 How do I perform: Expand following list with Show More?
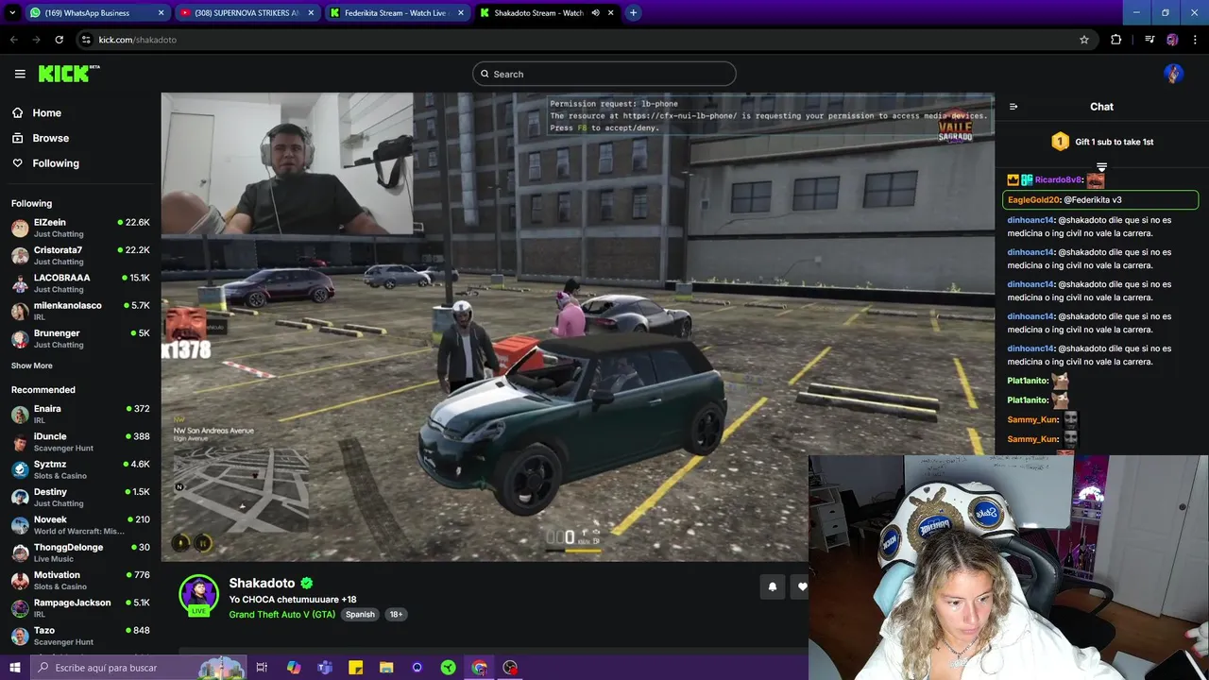(x=32, y=365)
